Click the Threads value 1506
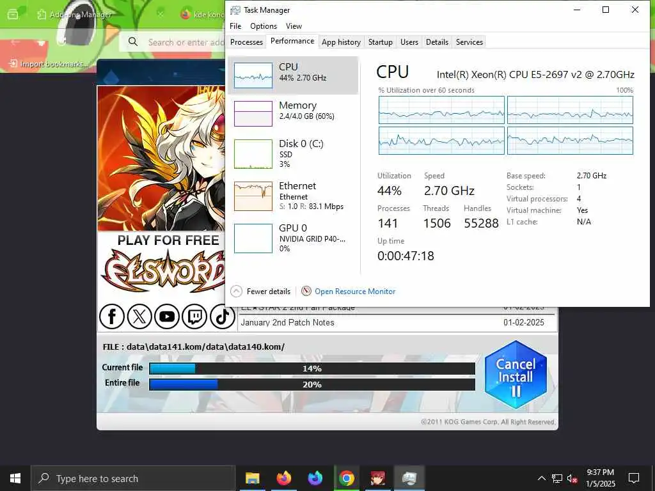This screenshot has height=491, width=655. (x=437, y=223)
